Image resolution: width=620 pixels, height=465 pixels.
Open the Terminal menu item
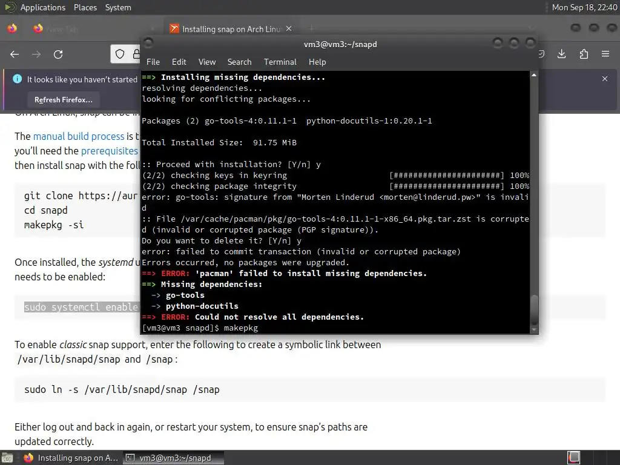(x=280, y=62)
